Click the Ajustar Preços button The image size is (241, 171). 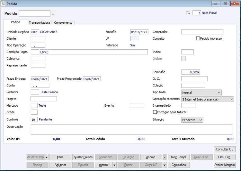[x=83, y=157]
